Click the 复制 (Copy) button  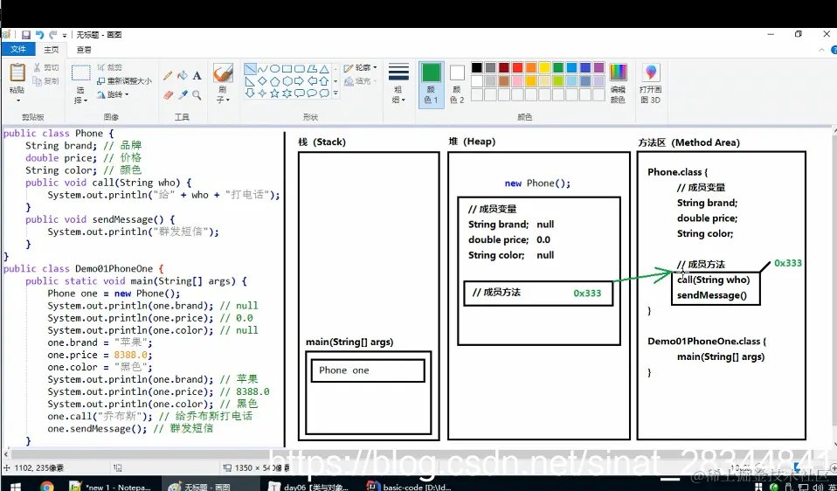(46, 80)
